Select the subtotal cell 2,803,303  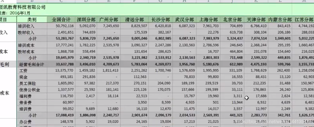[x=208, y=58]
